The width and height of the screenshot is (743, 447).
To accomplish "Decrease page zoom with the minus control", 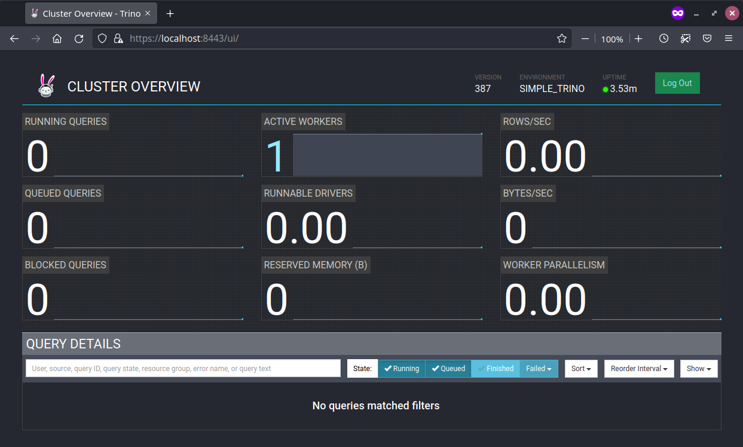I will pos(585,38).
